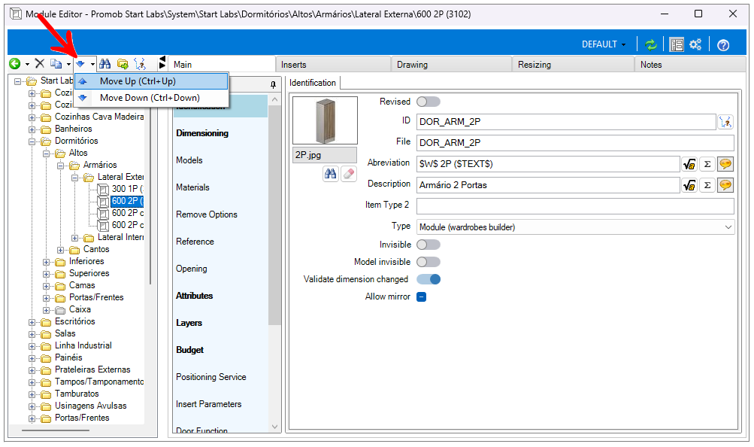This screenshot has height=447, width=754.
Task: Click the formula square-root icon beside Abreviation
Action: point(689,163)
